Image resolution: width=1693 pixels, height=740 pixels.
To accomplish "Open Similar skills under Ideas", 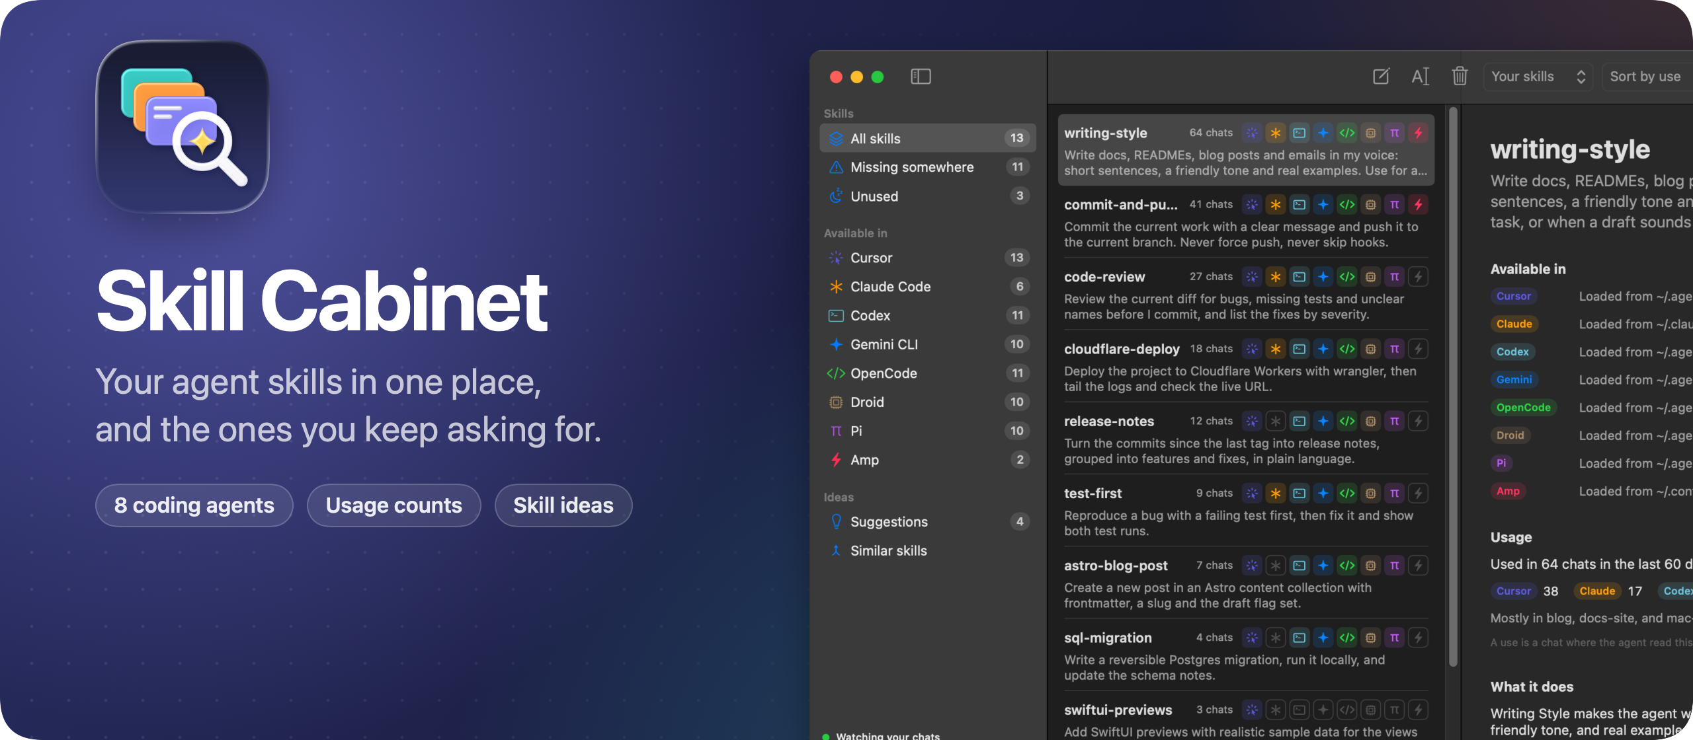I will tap(927, 550).
